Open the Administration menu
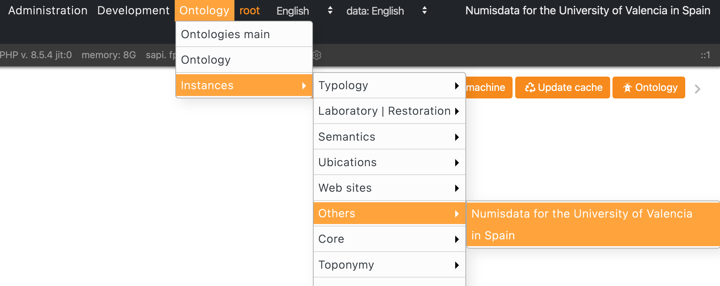The image size is (720, 286). [x=48, y=11]
